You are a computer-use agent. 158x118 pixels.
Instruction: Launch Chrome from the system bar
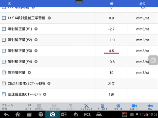coord(41,114)
